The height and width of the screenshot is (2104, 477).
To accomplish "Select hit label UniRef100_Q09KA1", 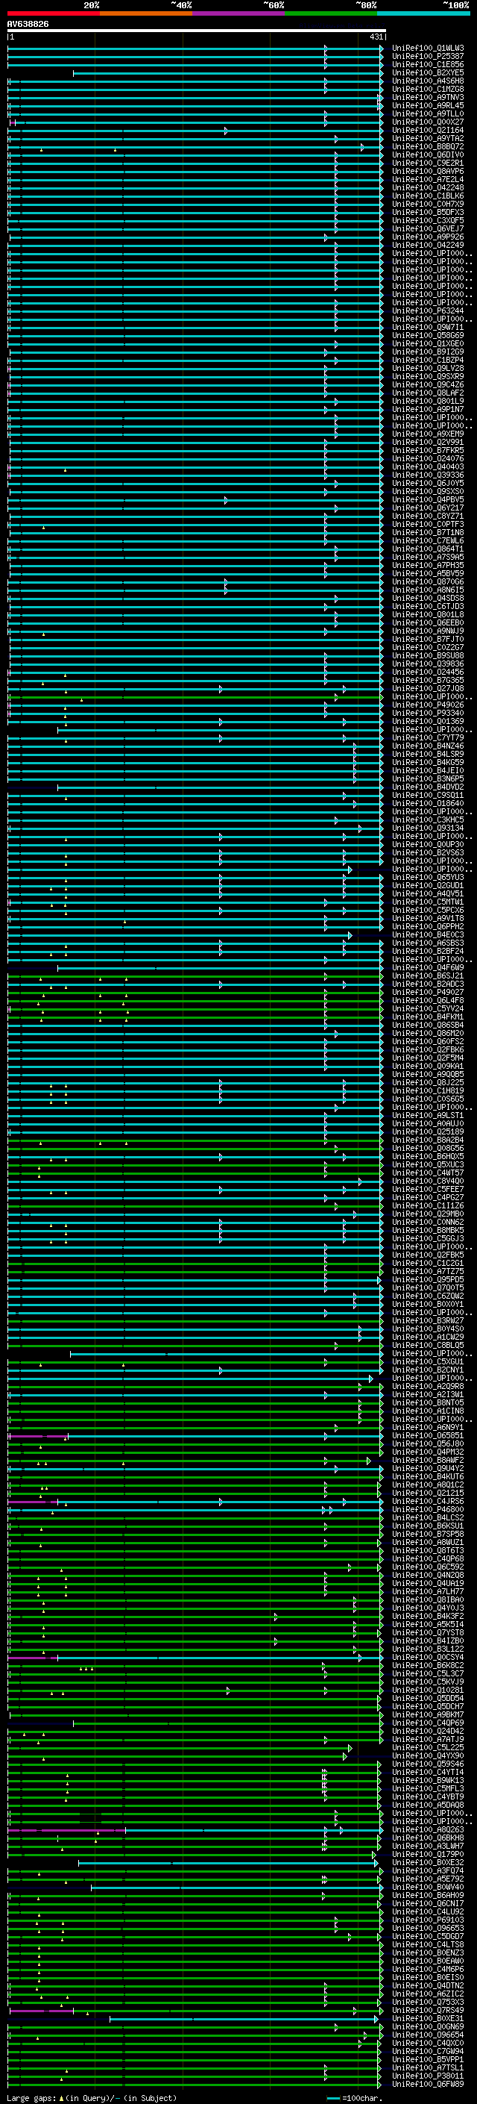I will [428, 1066].
